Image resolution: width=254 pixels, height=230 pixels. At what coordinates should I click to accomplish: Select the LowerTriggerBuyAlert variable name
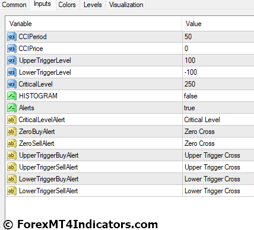(49, 179)
